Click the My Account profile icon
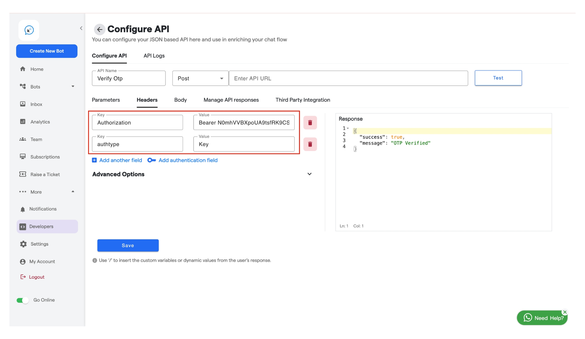Image resolution: width=585 pixels, height=339 pixels. click(23, 261)
